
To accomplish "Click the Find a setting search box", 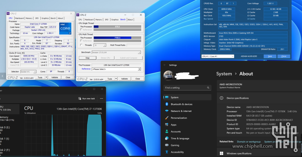I will tap(187, 88).
